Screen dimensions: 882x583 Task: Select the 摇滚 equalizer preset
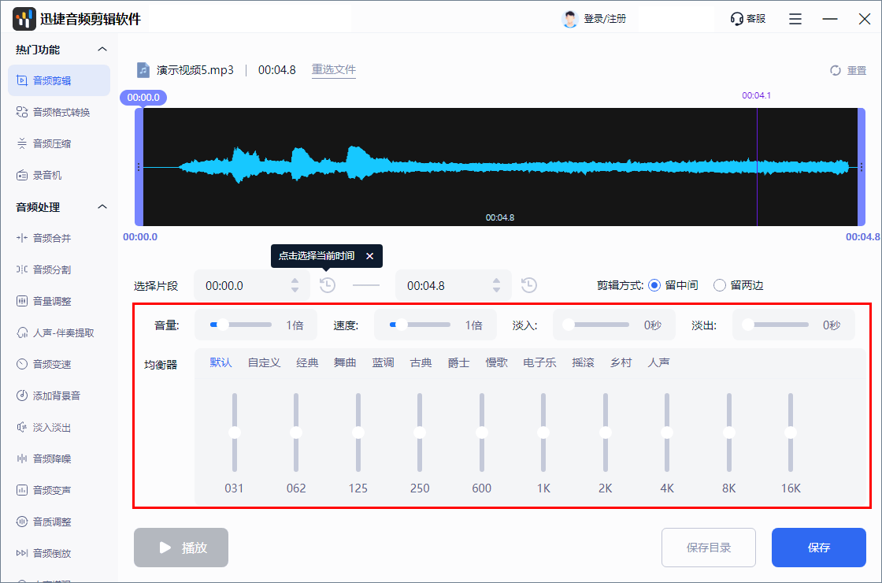click(583, 362)
